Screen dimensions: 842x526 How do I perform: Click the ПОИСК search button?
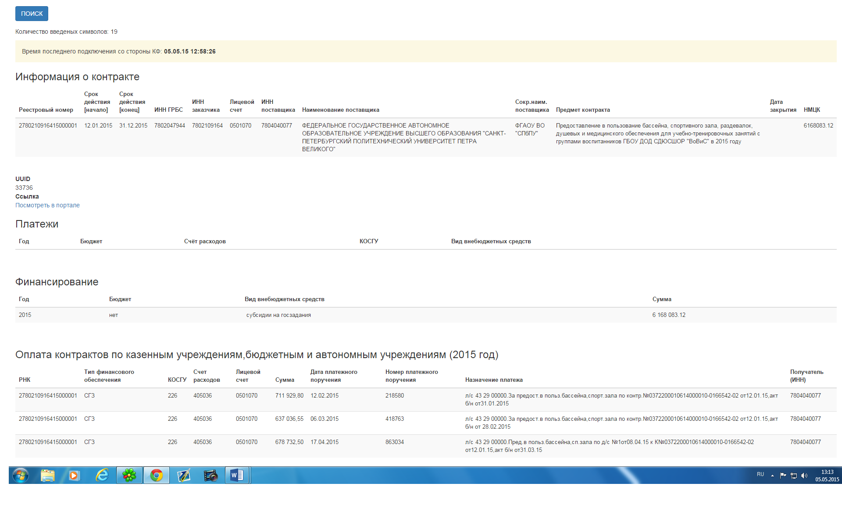coord(32,14)
